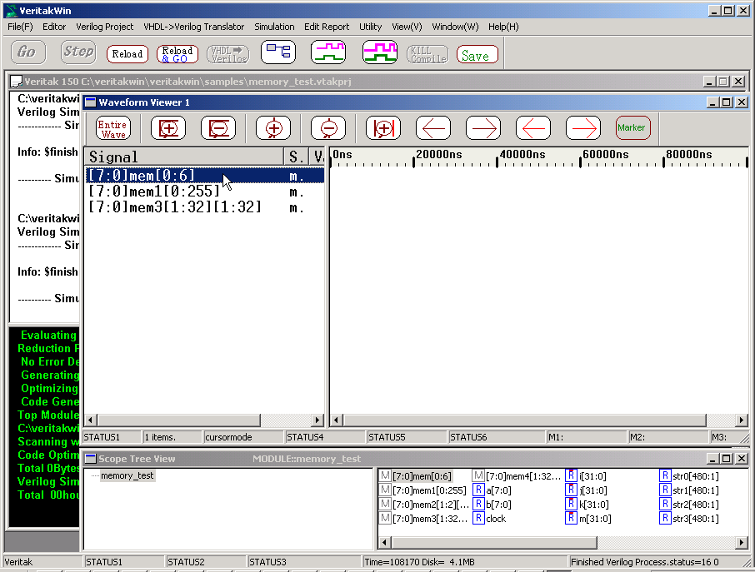Select b[7:0] signal in Scope Tree View
Viewport: 755px width, 572px height.
(x=498, y=505)
